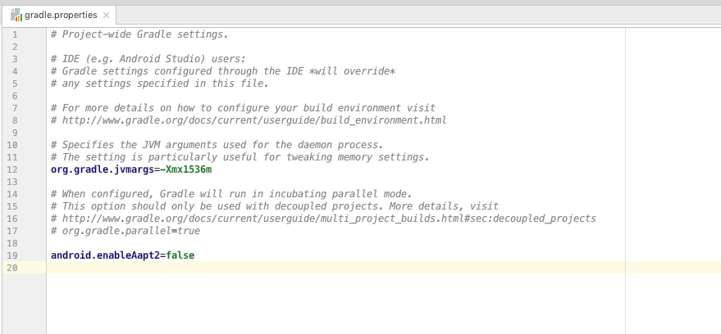The height and width of the screenshot is (334, 721).
Task: Place cursor on empty line 20
Action: tap(335, 268)
